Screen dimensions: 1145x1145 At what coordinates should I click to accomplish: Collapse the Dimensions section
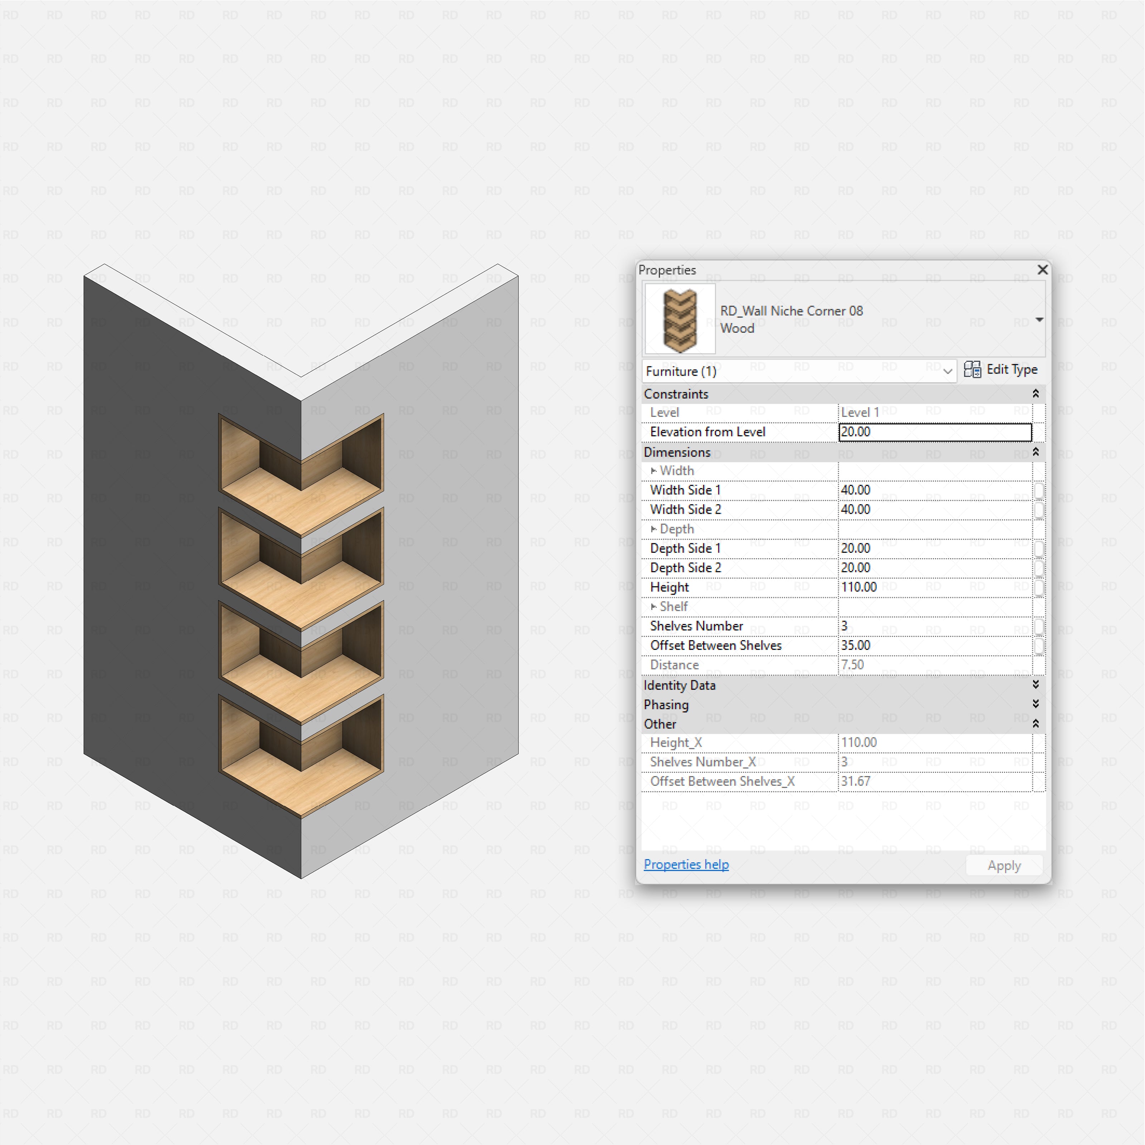click(x=1036, y=452)
